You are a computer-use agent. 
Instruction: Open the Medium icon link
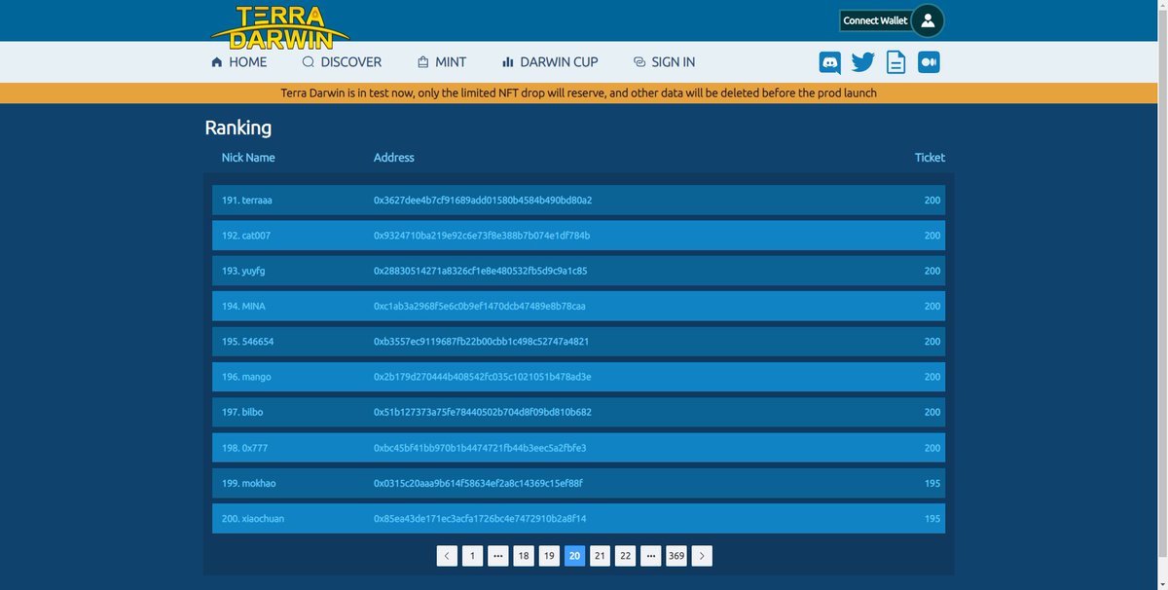click(929, 62)
